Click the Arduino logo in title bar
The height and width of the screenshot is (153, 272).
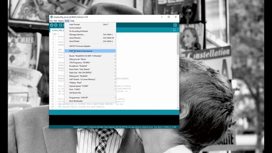(51, 17)
